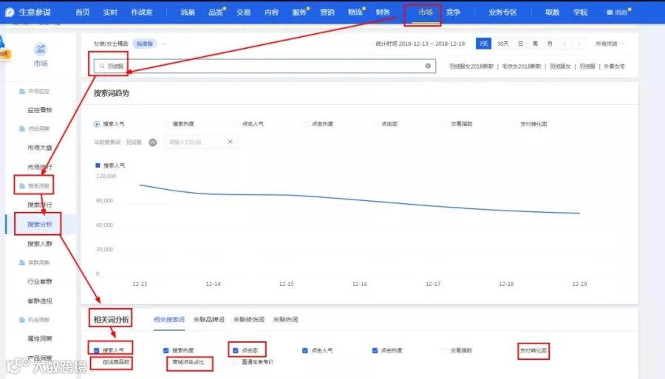Remove the comparison word with the X icon
Image resolution: width=665 pixels, height=379 pixels.
pyautogui.click(x=230, y=142)
